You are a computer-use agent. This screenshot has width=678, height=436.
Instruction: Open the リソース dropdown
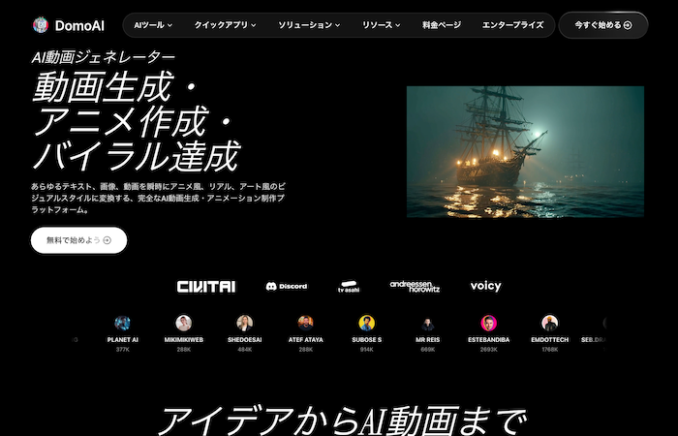[383, 25]
